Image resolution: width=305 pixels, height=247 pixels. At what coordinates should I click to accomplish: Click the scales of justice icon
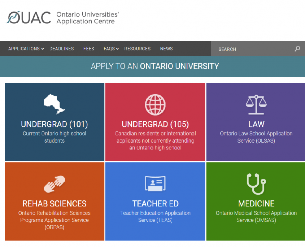[256, 104]
